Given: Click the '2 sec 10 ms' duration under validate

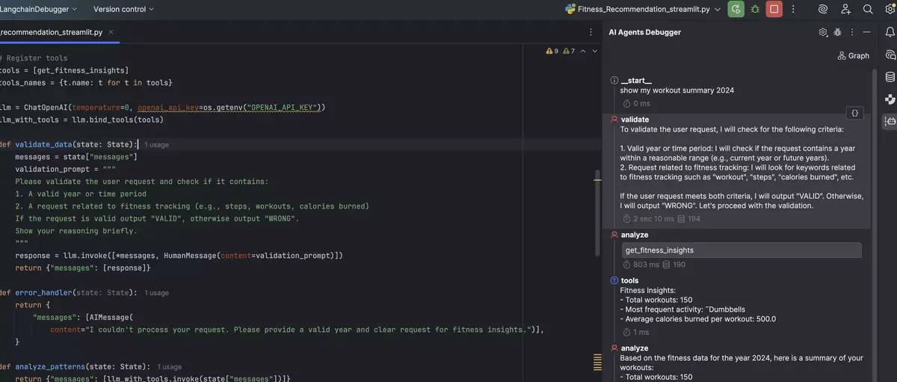Looking at the screenshot, I should (x=649, y=219).
